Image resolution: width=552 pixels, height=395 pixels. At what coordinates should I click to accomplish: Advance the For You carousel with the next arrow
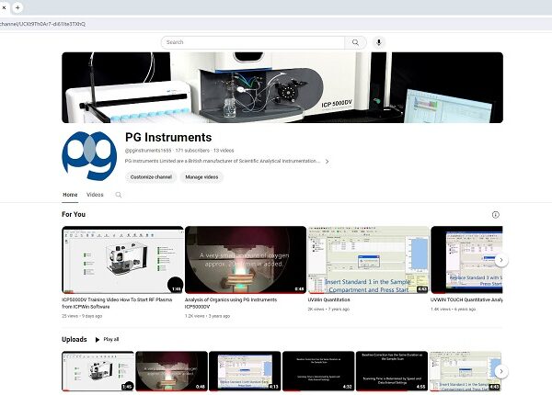(501, 260)
